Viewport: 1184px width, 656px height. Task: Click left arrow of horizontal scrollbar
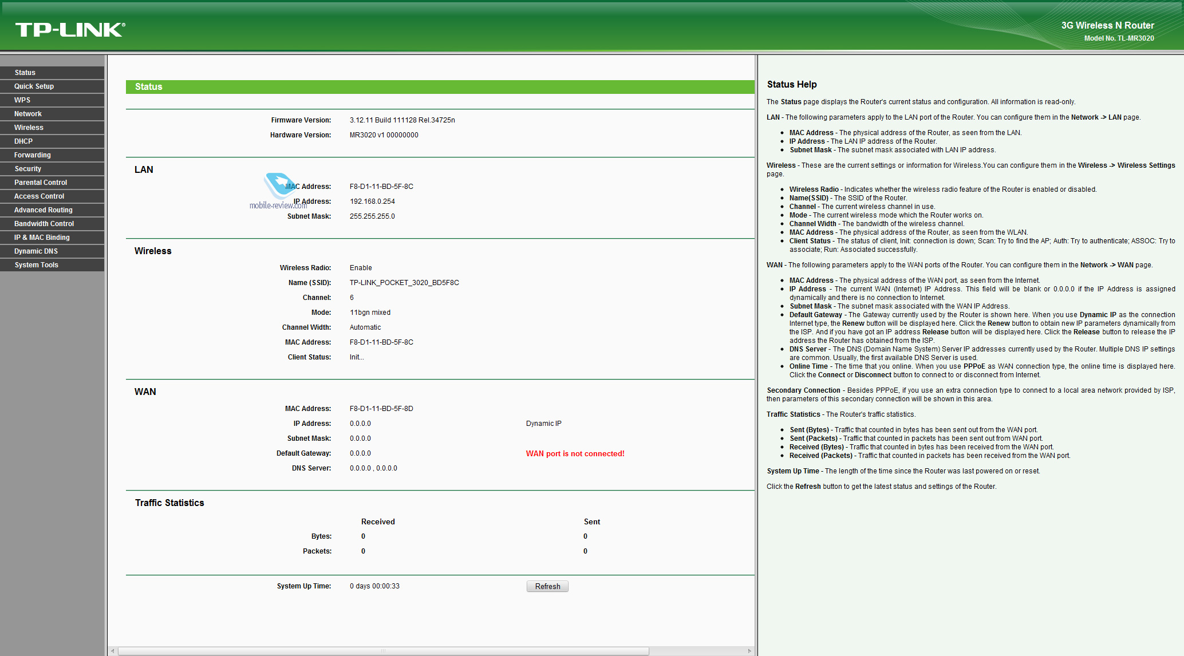[113, 651]
